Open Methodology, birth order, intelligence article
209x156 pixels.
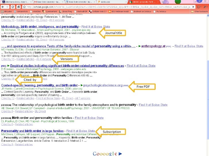click(x=40, y=27)
